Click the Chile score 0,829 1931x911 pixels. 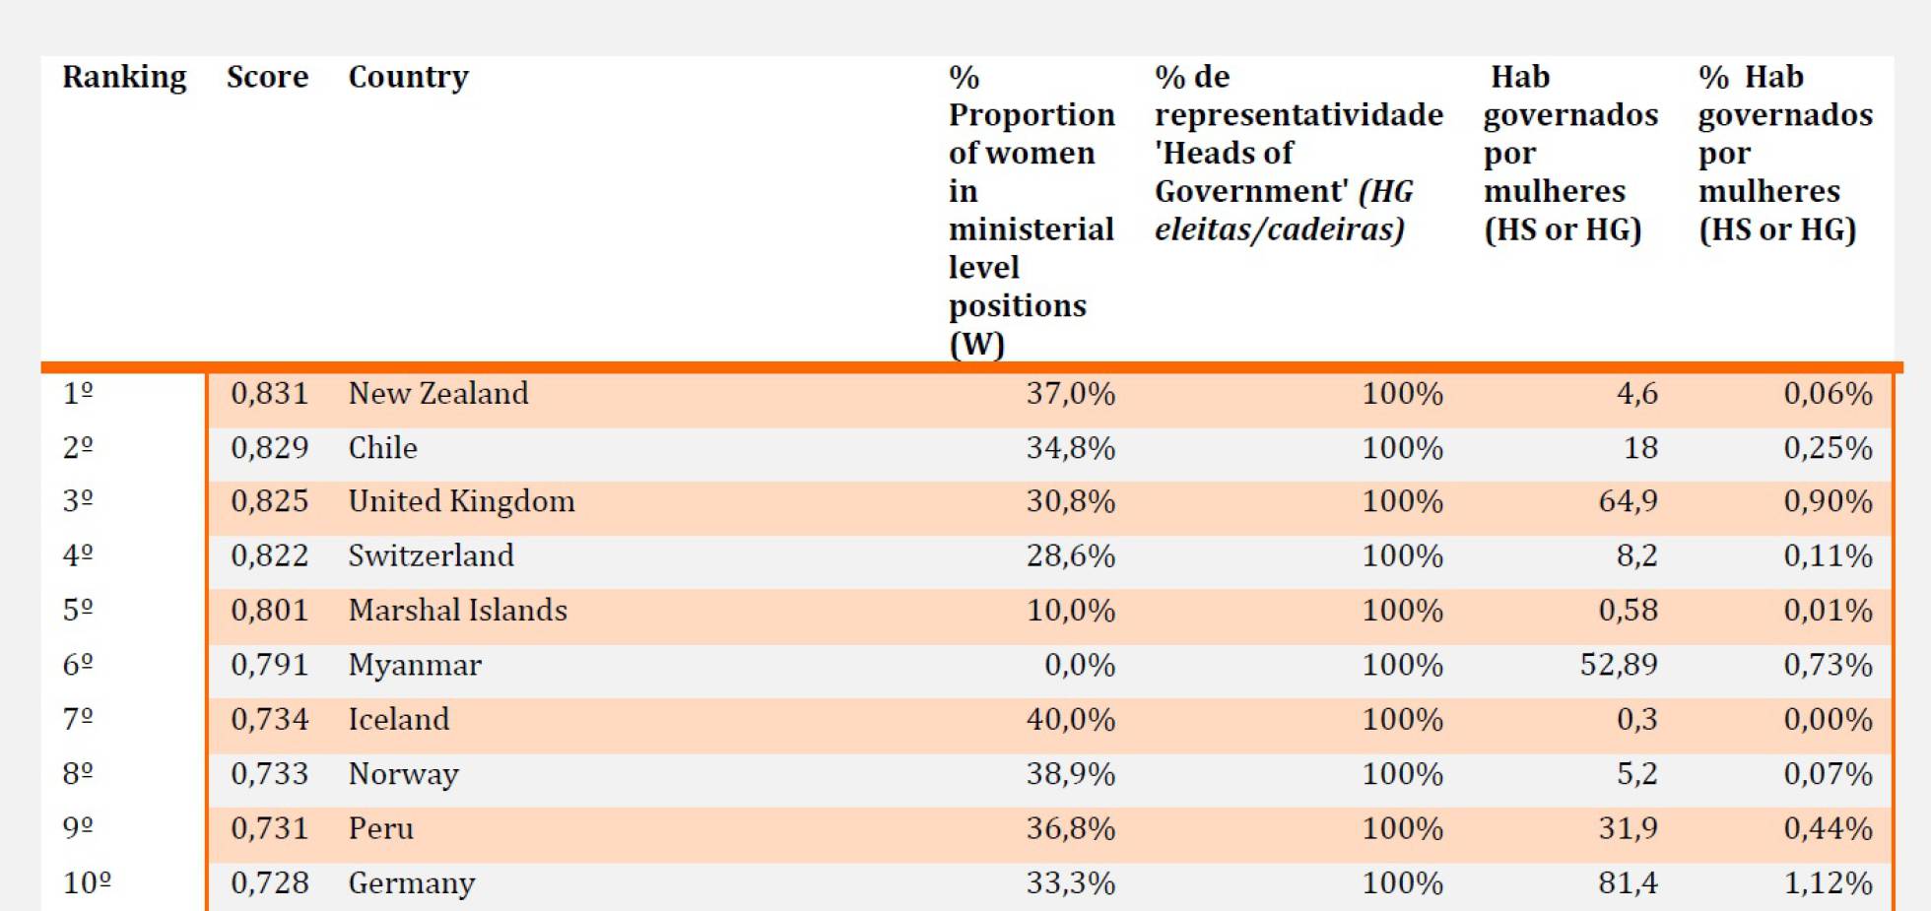point(269,448)
